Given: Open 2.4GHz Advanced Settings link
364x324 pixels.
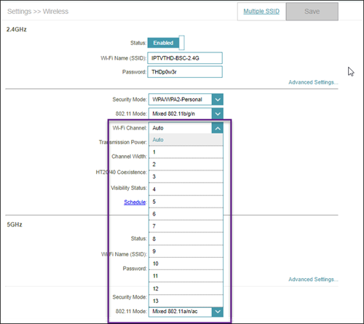Looking at the screenshot, I should click(313, 82).
